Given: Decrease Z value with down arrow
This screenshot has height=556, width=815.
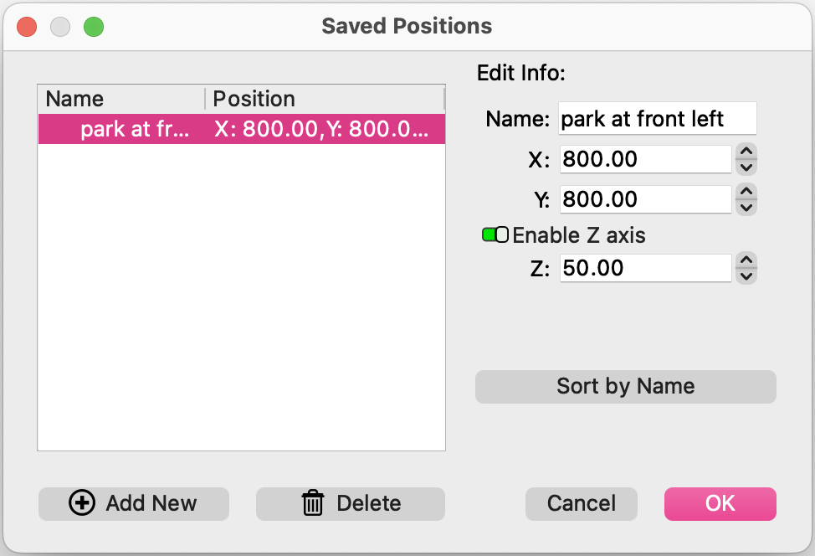Looking at the screenshot, I should [746, 276].
